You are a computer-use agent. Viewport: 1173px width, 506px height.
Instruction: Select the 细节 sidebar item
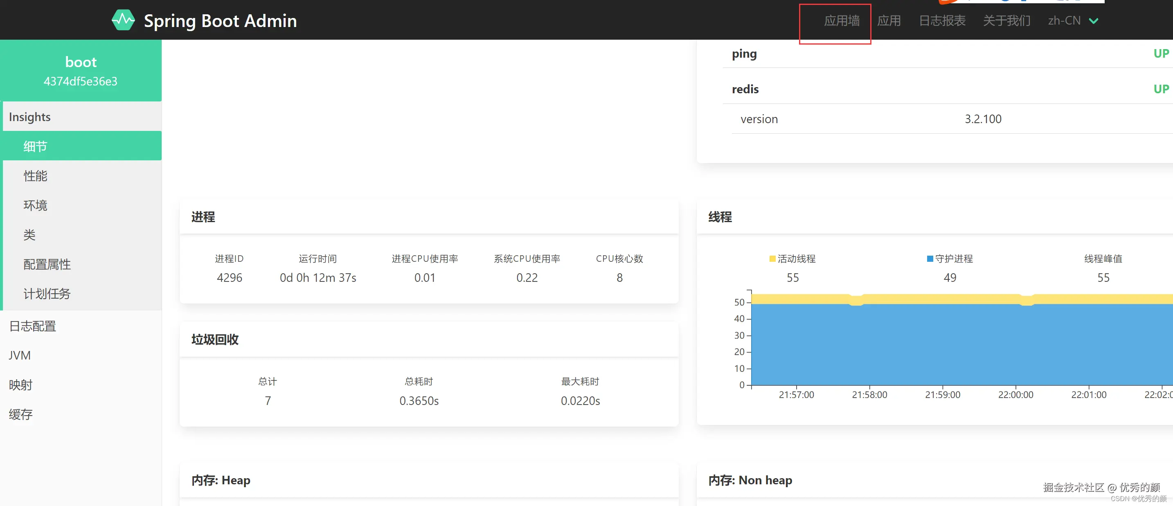click(x=36, y=146)
